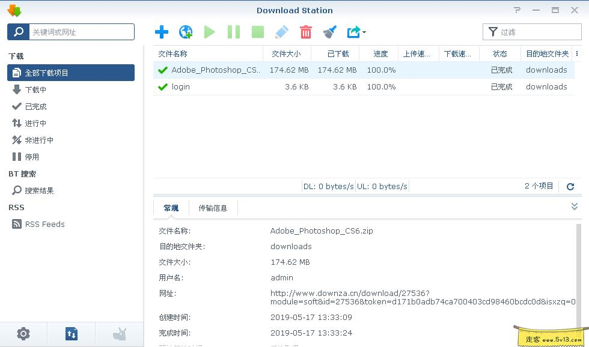Clear completed download items
This screenshot has height=347, width=589.
tap(329, 32)
